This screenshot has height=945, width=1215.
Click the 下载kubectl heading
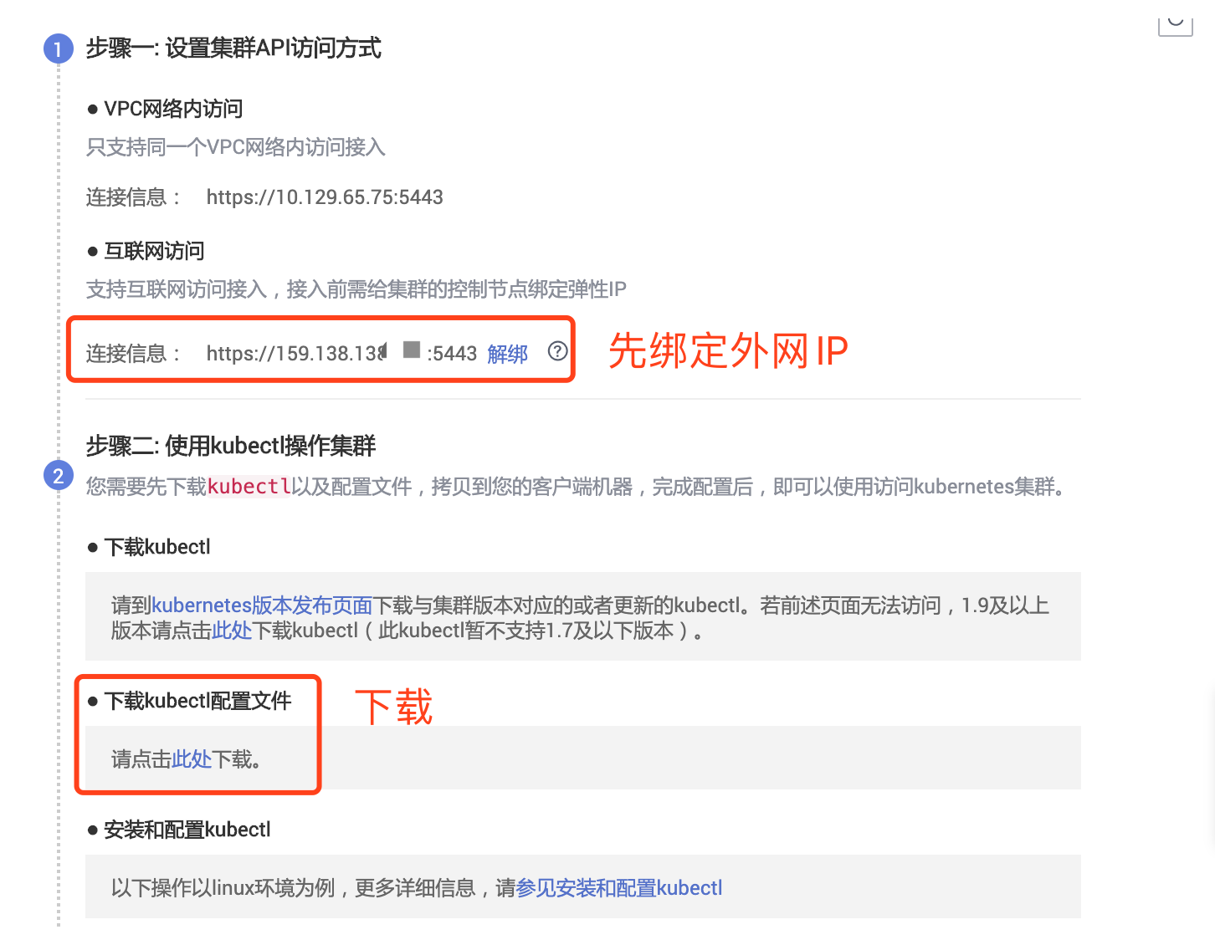(157, 547)
